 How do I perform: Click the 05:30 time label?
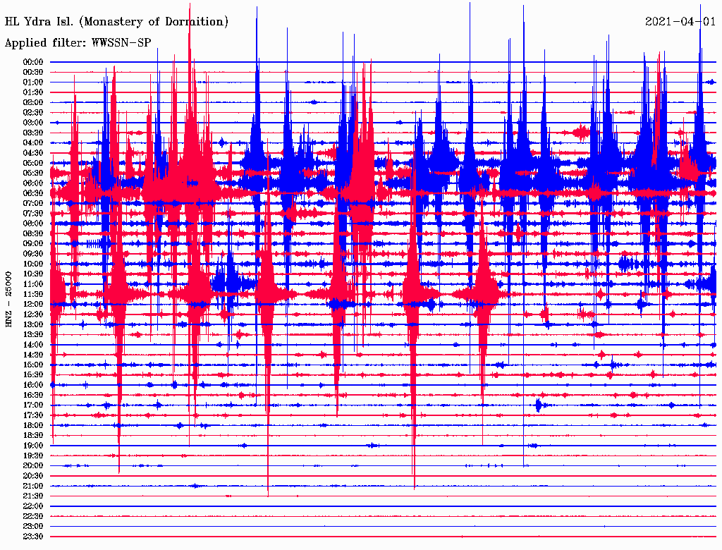[33, 173]
